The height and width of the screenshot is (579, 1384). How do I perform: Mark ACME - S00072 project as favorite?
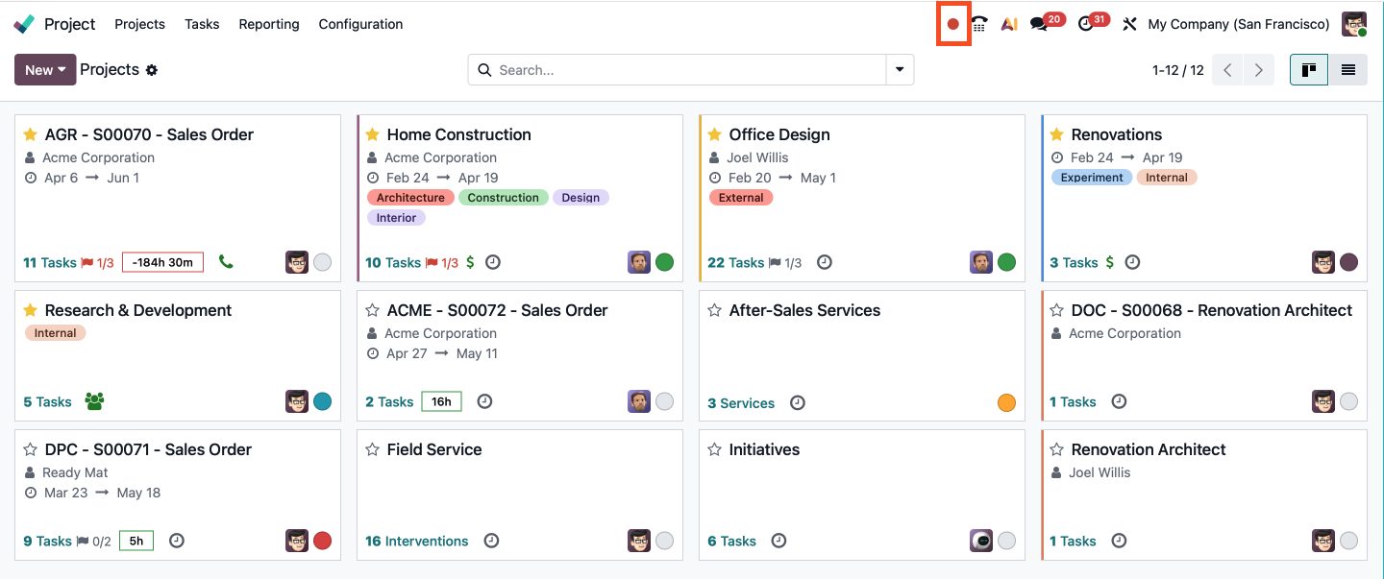(x=372, y=310)
